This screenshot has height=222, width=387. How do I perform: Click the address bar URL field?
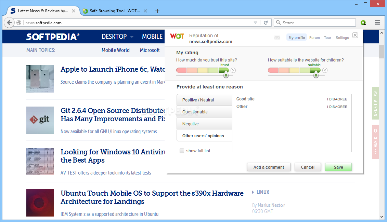[138, 23]
